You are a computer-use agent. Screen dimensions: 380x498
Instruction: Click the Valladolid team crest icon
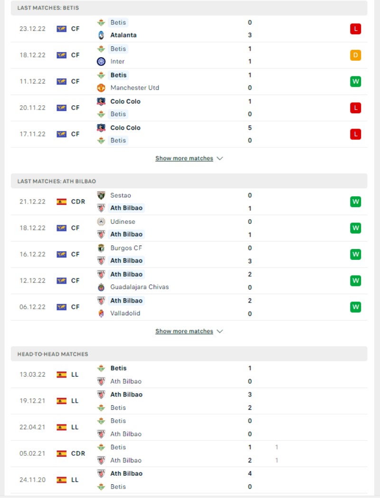pos(101,314)
